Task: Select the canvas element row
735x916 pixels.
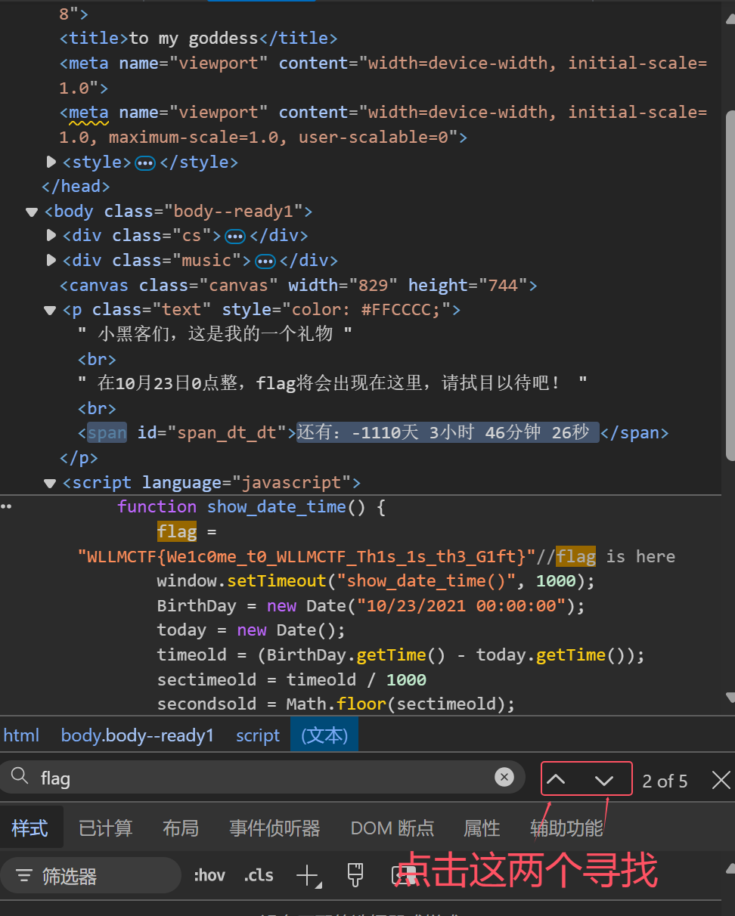Action: tap(299, 285)
